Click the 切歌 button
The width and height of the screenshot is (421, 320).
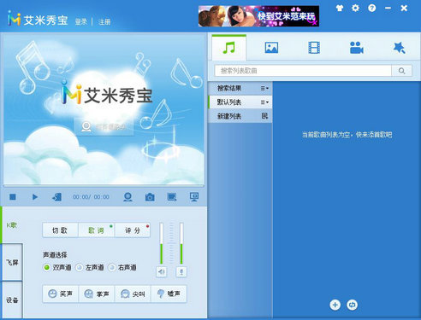pos(60,230)
